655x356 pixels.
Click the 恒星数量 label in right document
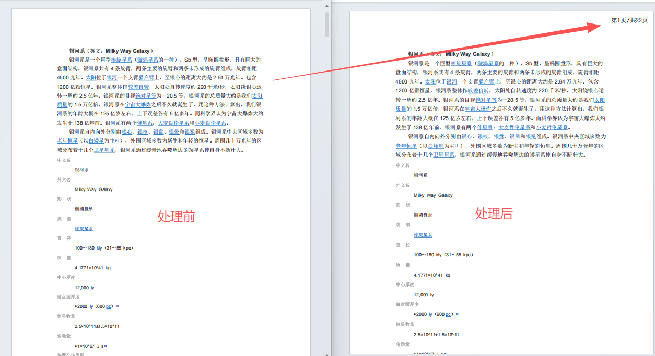[405, 324]
